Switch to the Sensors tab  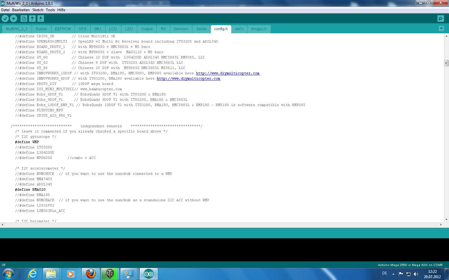pos(181,29)
